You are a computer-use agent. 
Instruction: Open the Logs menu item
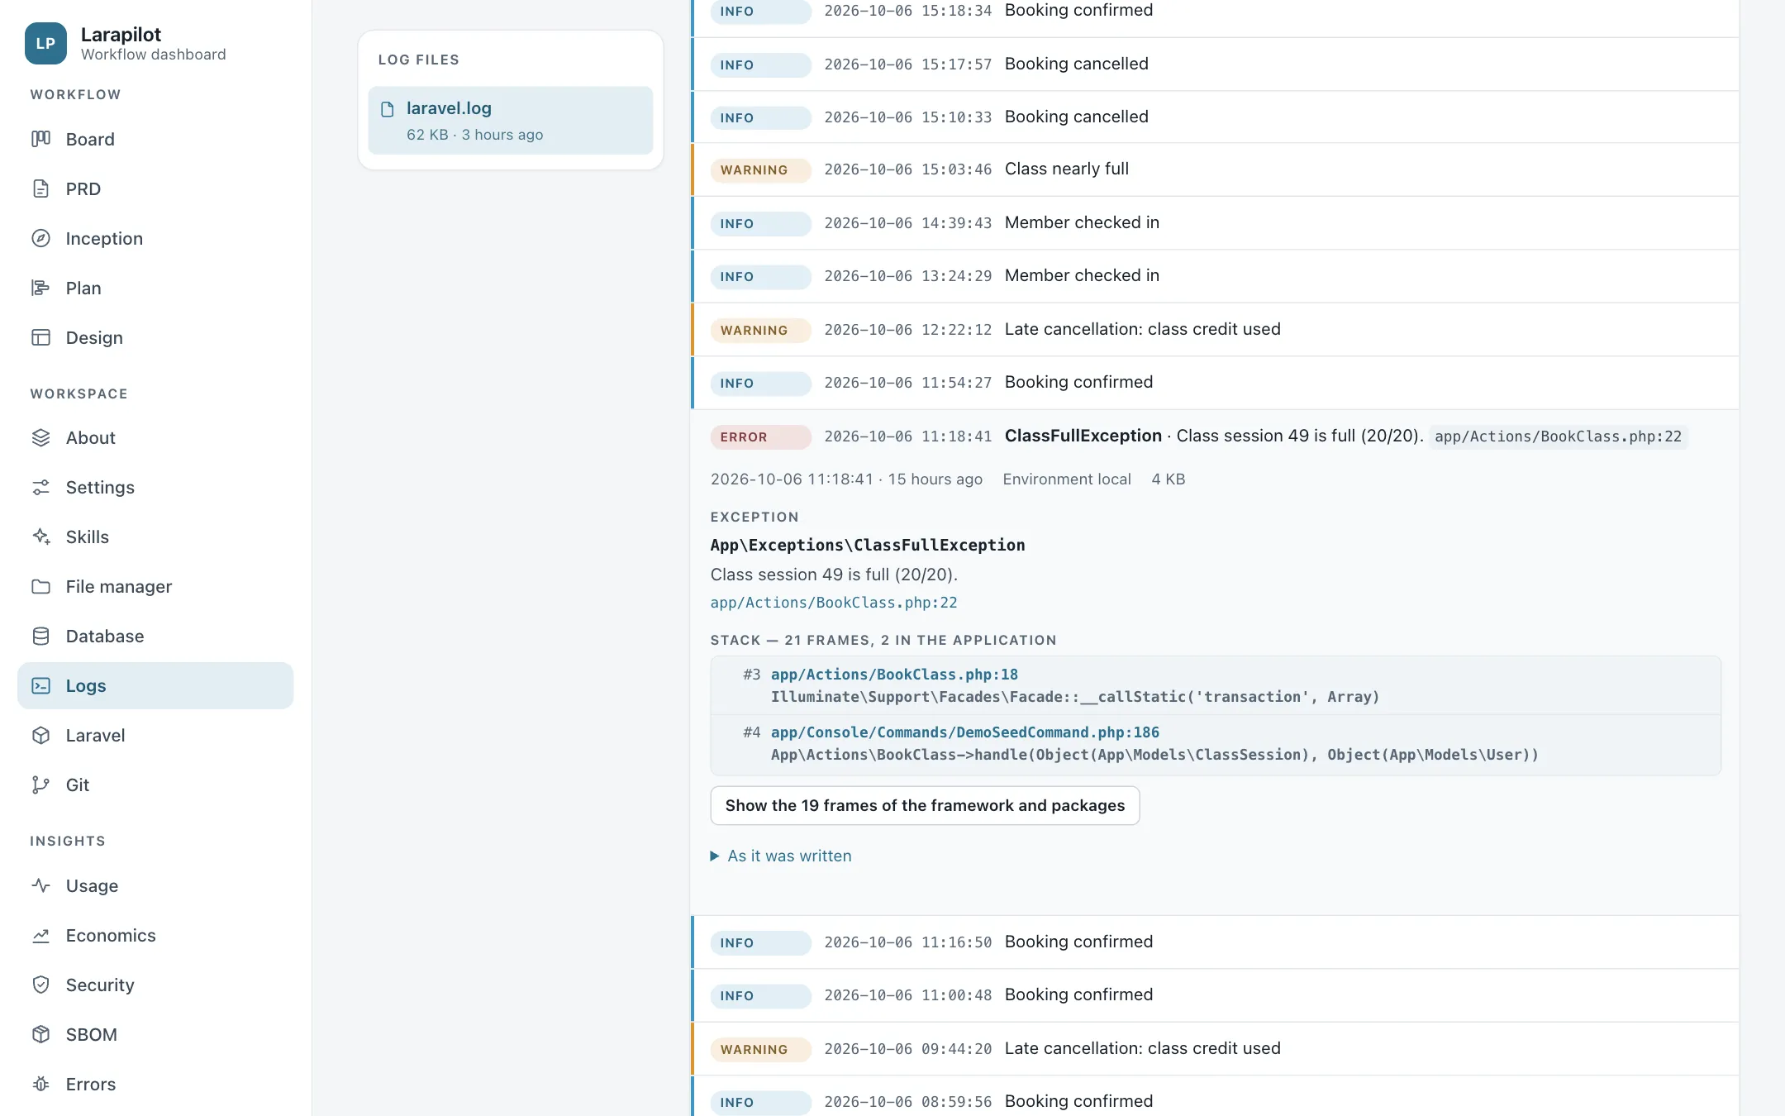pos(155,685)
